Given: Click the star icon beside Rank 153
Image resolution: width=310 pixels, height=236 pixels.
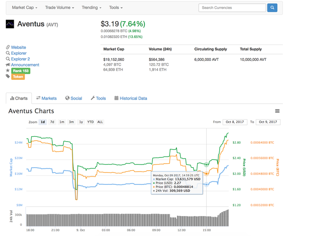Looking at the screenshot, I should pyautogui.click(x=8, y=71).
